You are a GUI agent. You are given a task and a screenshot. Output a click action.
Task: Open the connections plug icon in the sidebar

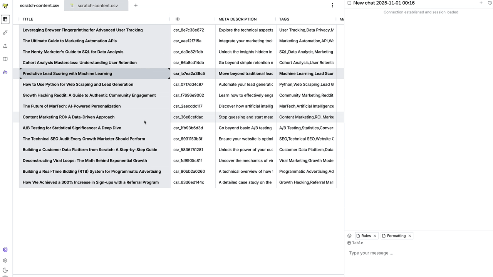(x=5, y=32)
